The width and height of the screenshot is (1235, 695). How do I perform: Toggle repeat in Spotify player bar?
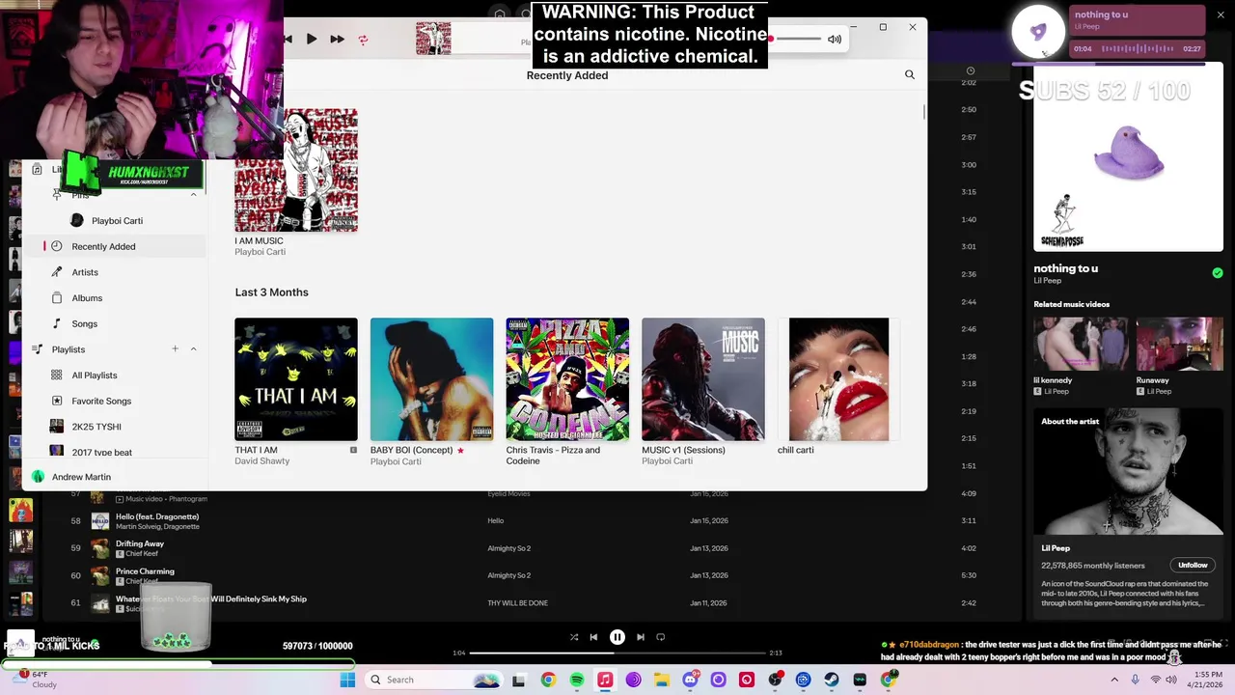pos(661,637)
